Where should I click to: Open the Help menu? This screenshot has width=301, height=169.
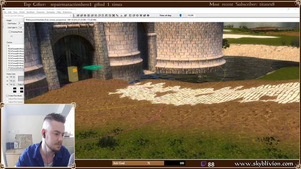pyautogui.click(x=59, y=12)
